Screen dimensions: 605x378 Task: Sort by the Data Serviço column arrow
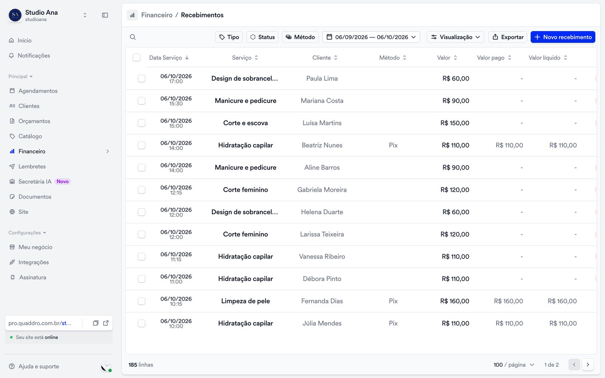[x=187, y=58]
